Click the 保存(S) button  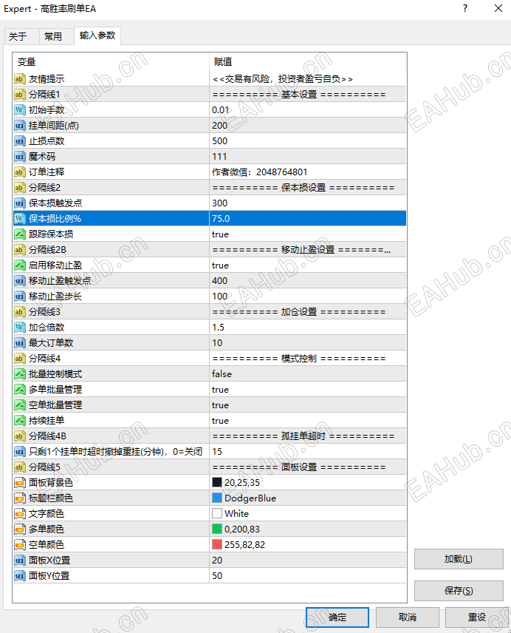pyautogui.click(x=459, y=591)
